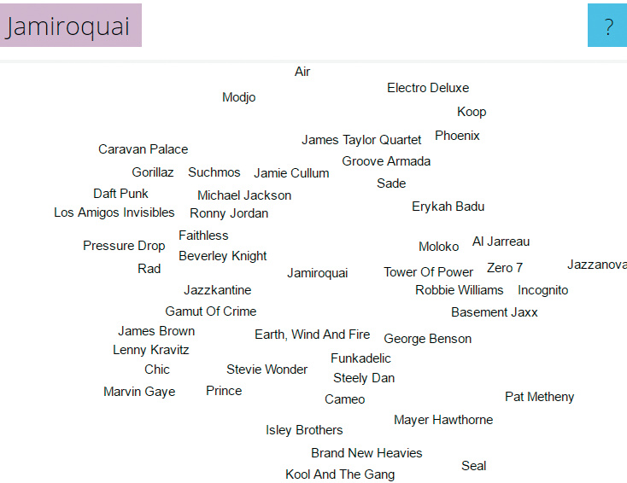This screenshot has width=627, height=483.
Task: Click the question mark help icon
Action: click(x=608, y=26)
